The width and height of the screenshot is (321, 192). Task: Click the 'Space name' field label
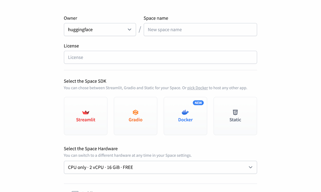coord(156,18)
